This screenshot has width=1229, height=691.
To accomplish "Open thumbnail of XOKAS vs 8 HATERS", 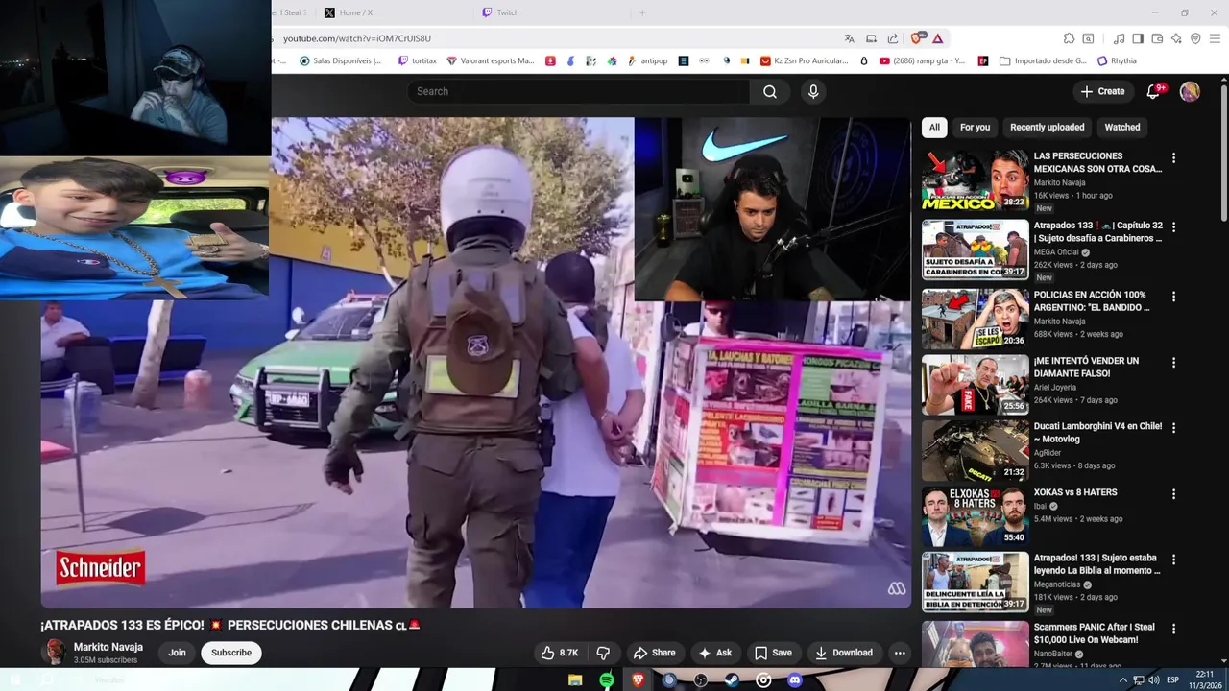I will [975, 516].
